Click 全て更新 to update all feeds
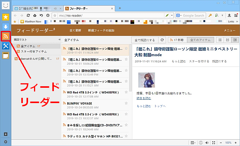Viewport: 240px width, 146px height. click(75, 30)
